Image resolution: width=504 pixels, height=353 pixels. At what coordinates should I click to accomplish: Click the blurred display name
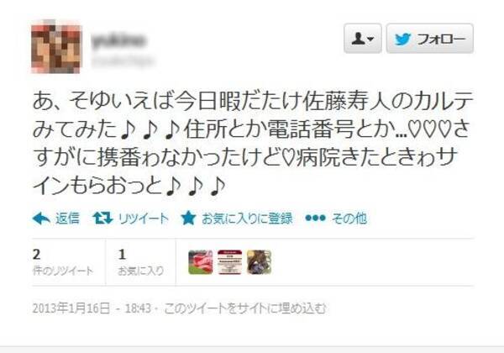tap(119, 40)
